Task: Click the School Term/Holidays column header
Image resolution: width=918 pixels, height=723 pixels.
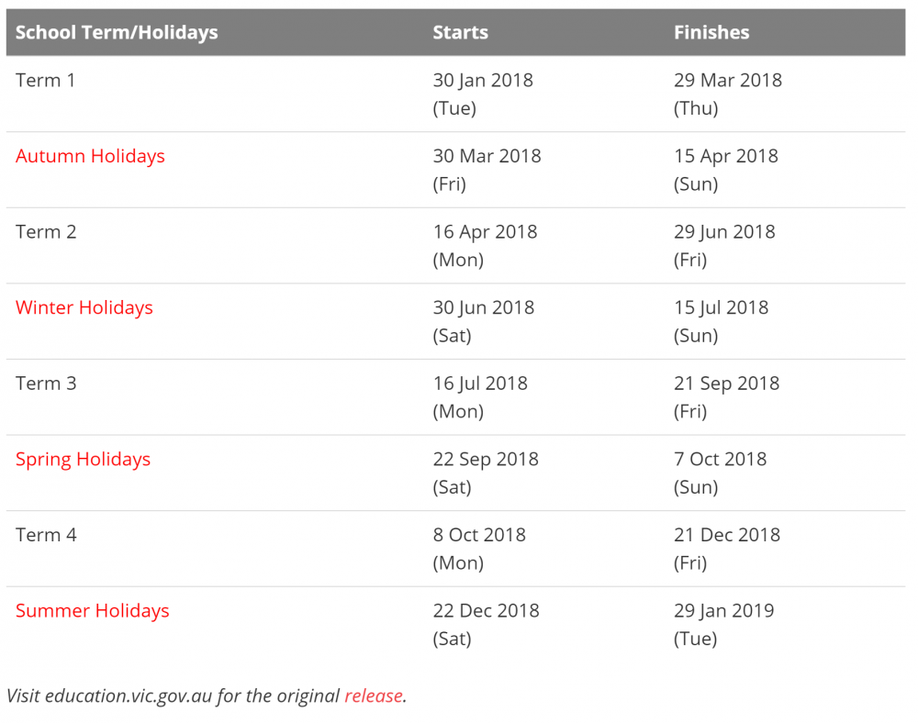Action: (x=117, y=32)
